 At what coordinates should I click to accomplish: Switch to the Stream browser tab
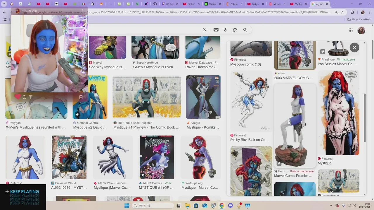pyautogui.click(x=212, y=4)
